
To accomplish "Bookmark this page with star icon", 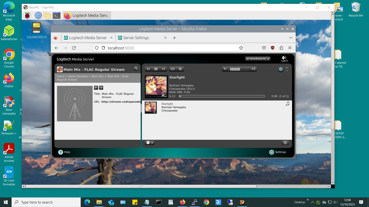I will (x=241, y=48).
